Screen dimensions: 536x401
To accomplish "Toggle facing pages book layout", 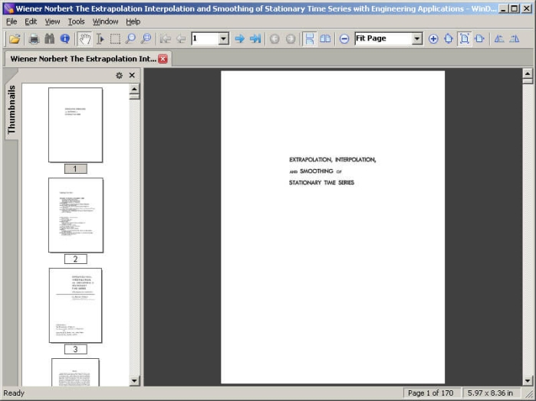I will coord(325,38).
